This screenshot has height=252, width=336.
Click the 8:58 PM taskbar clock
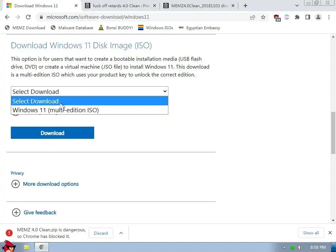318,247
